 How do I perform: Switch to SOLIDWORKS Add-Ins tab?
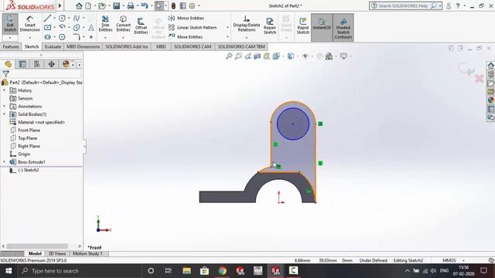pyautogui.click(x=127, y=46)
